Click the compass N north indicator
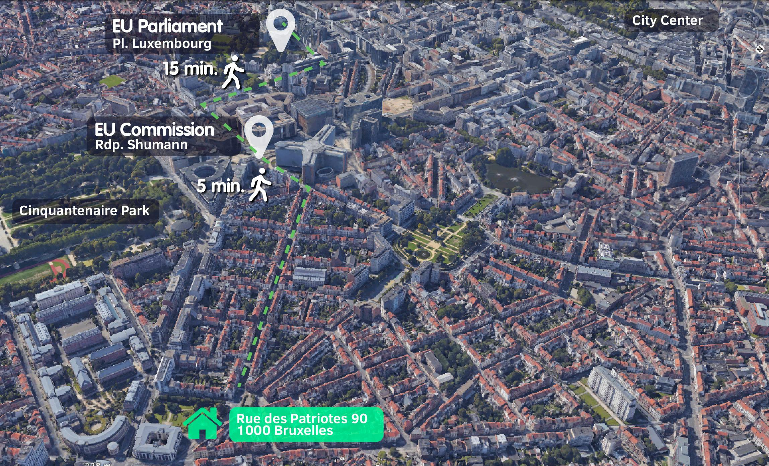 click(x=760, y=49)
